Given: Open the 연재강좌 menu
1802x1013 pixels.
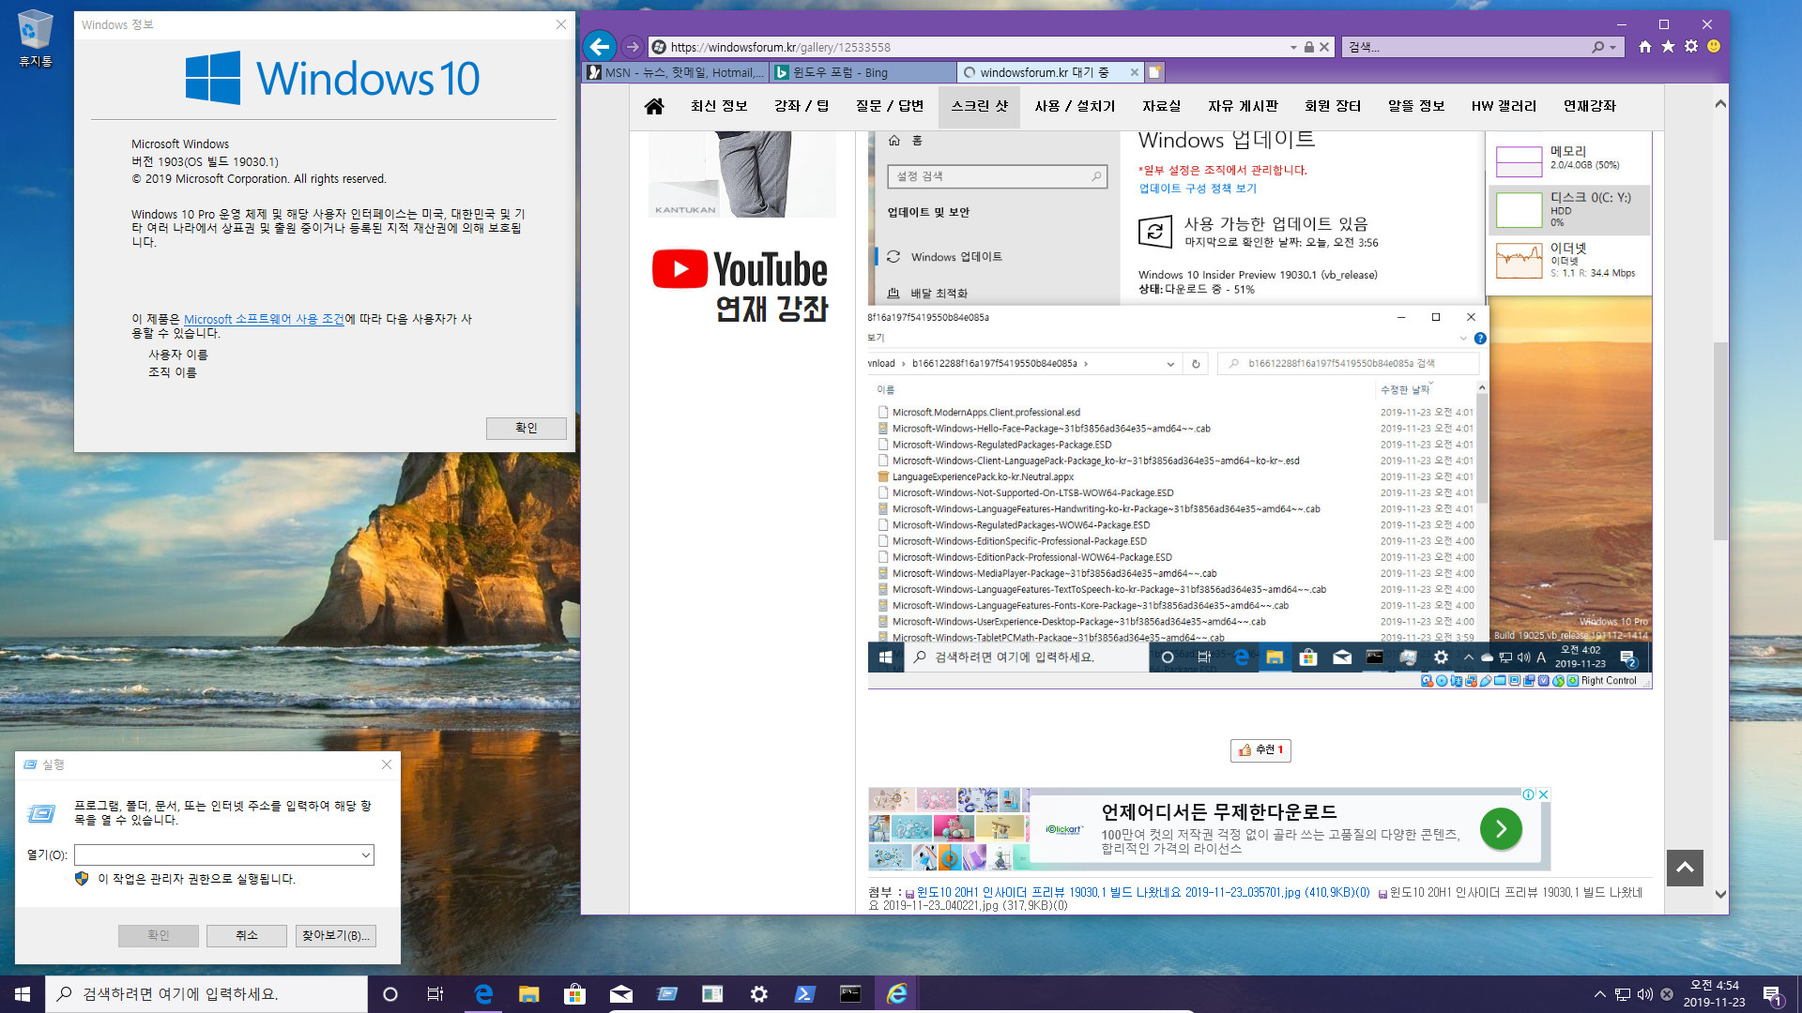Looking at the screenshot, I should tap(1590, 106).
